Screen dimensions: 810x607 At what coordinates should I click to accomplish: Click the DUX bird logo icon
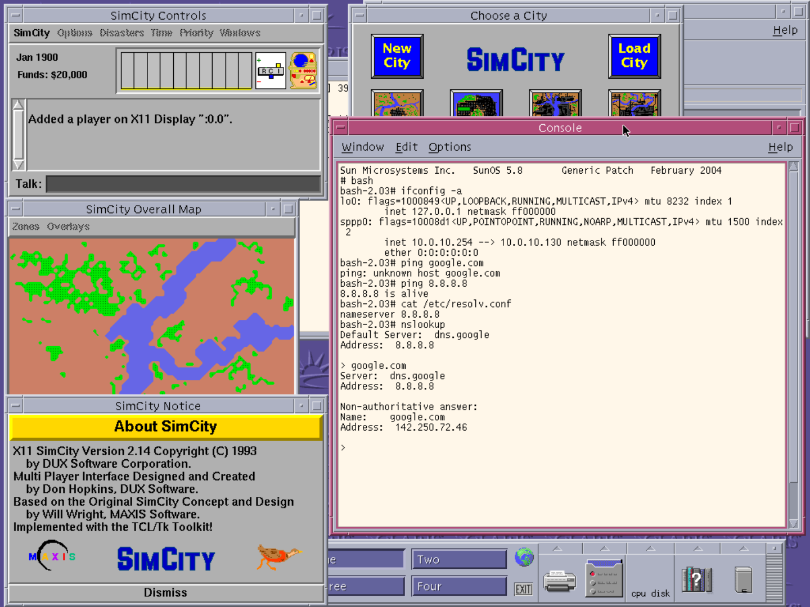tap(280, 556)
